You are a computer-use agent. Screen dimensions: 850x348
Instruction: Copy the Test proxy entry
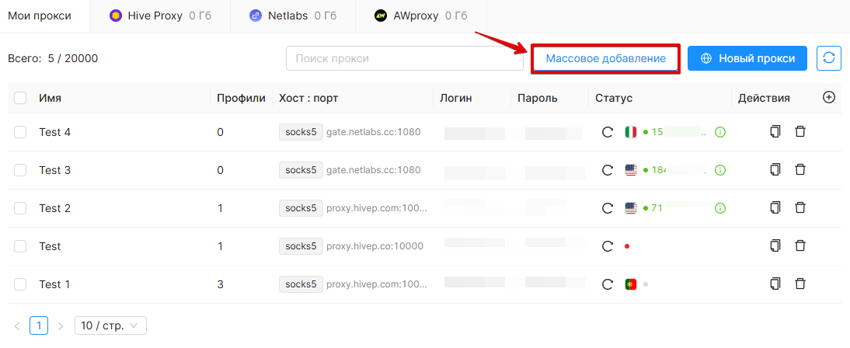[x=775, y=245]
